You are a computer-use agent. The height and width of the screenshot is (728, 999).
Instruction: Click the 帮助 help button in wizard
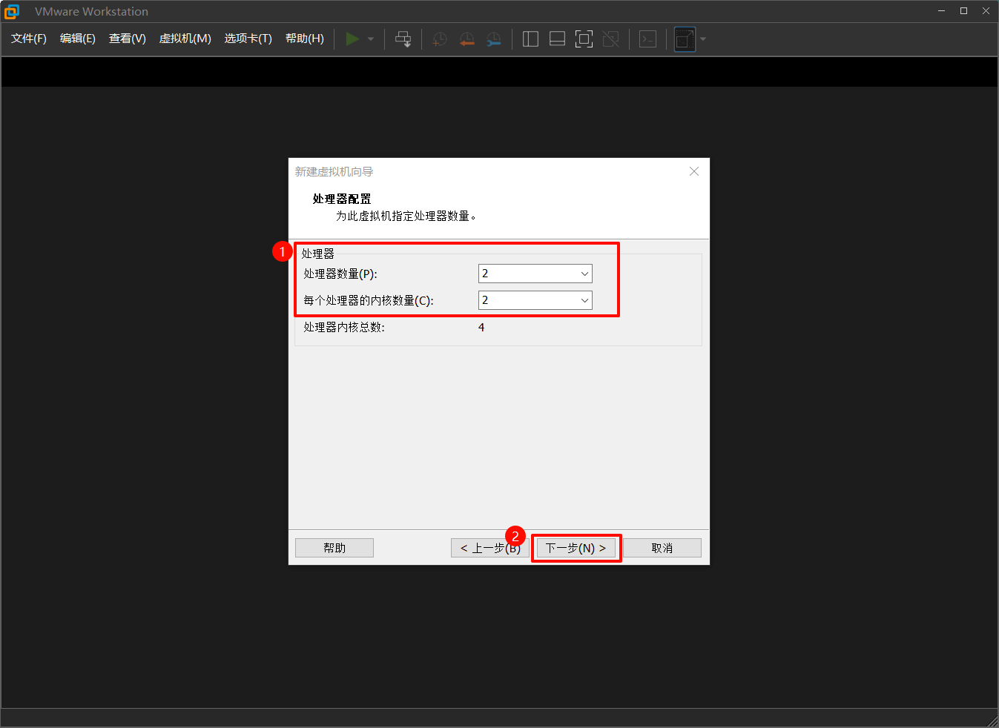[x=334, y=547]
